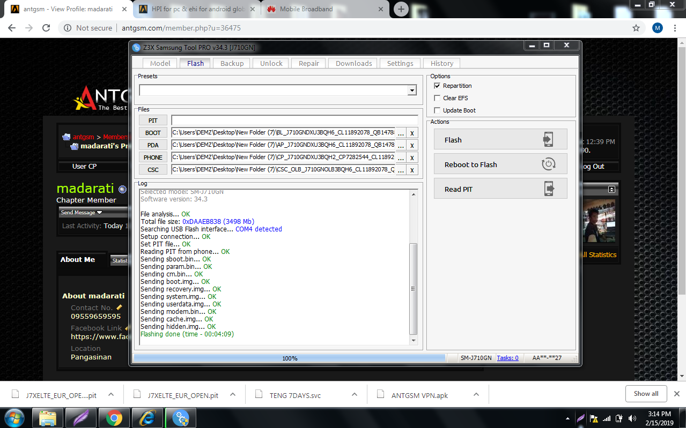Click 'COM4 detected' log text
Image resolution: width=686 pixels, height=428 pixels.
pos(259,229)
